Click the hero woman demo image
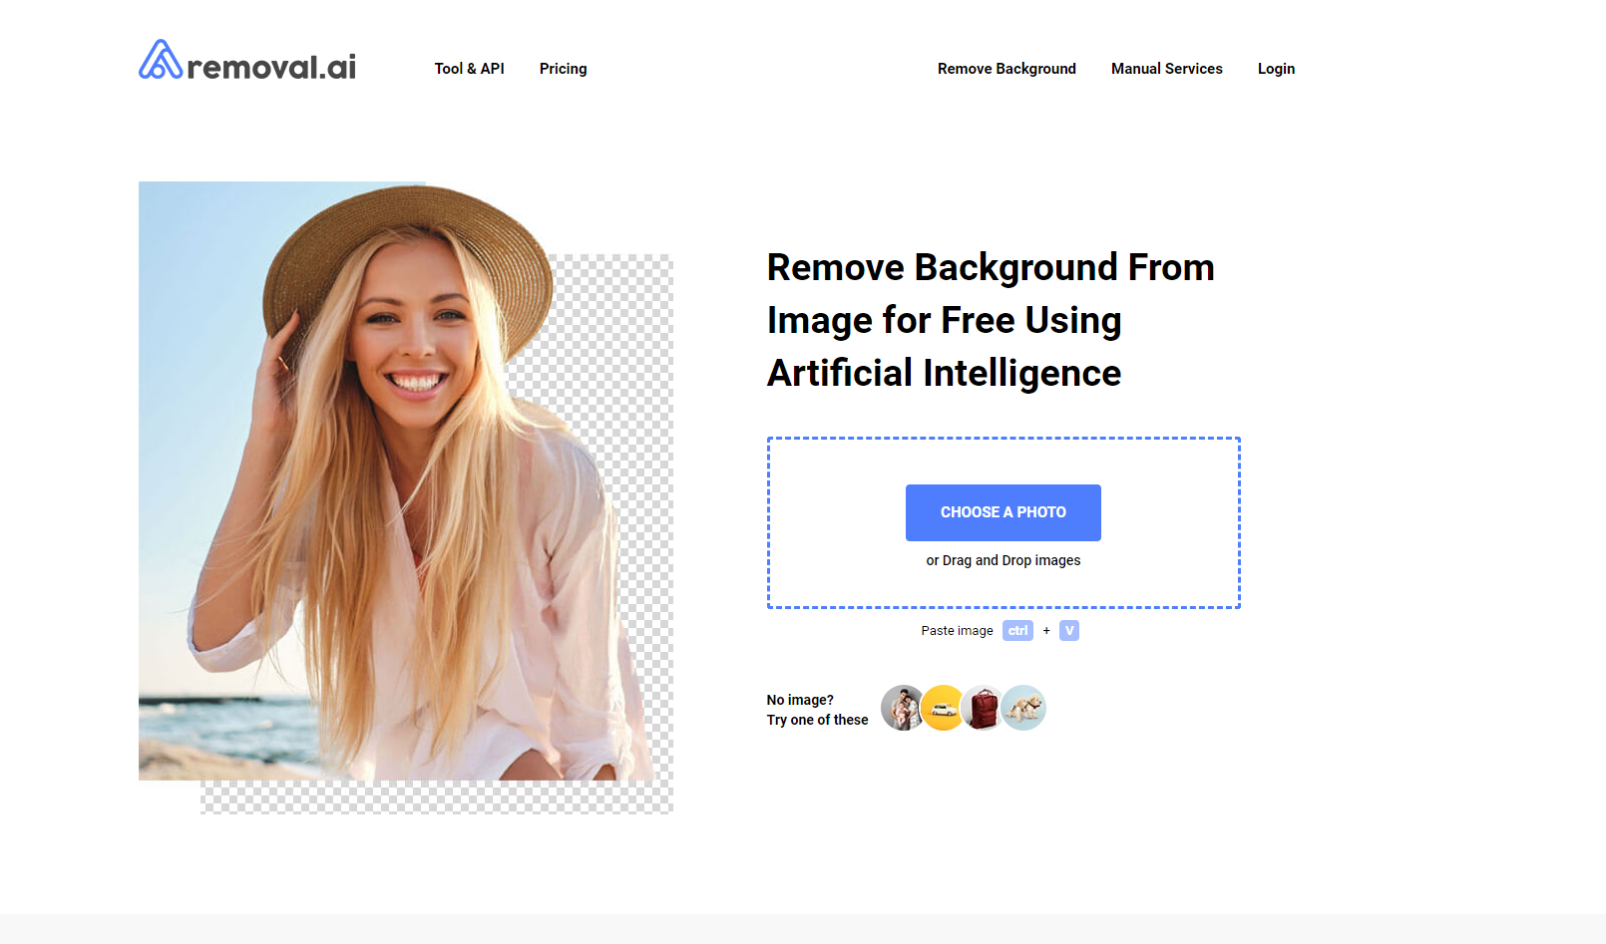Screen dimensions: 1606x944 [406, 497]
